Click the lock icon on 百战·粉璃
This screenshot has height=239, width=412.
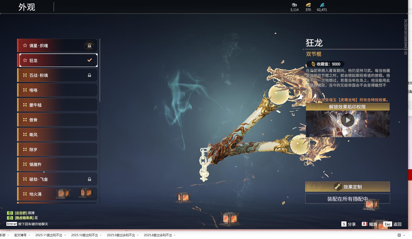click(x=89, y=75)
